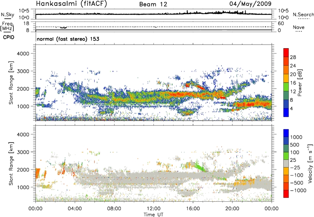Screen dimensions: 314x217
Task: Click the Power [dB] colorbar title
Action: [299, 83]
